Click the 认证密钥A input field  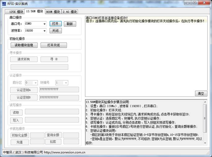point(59,90)
